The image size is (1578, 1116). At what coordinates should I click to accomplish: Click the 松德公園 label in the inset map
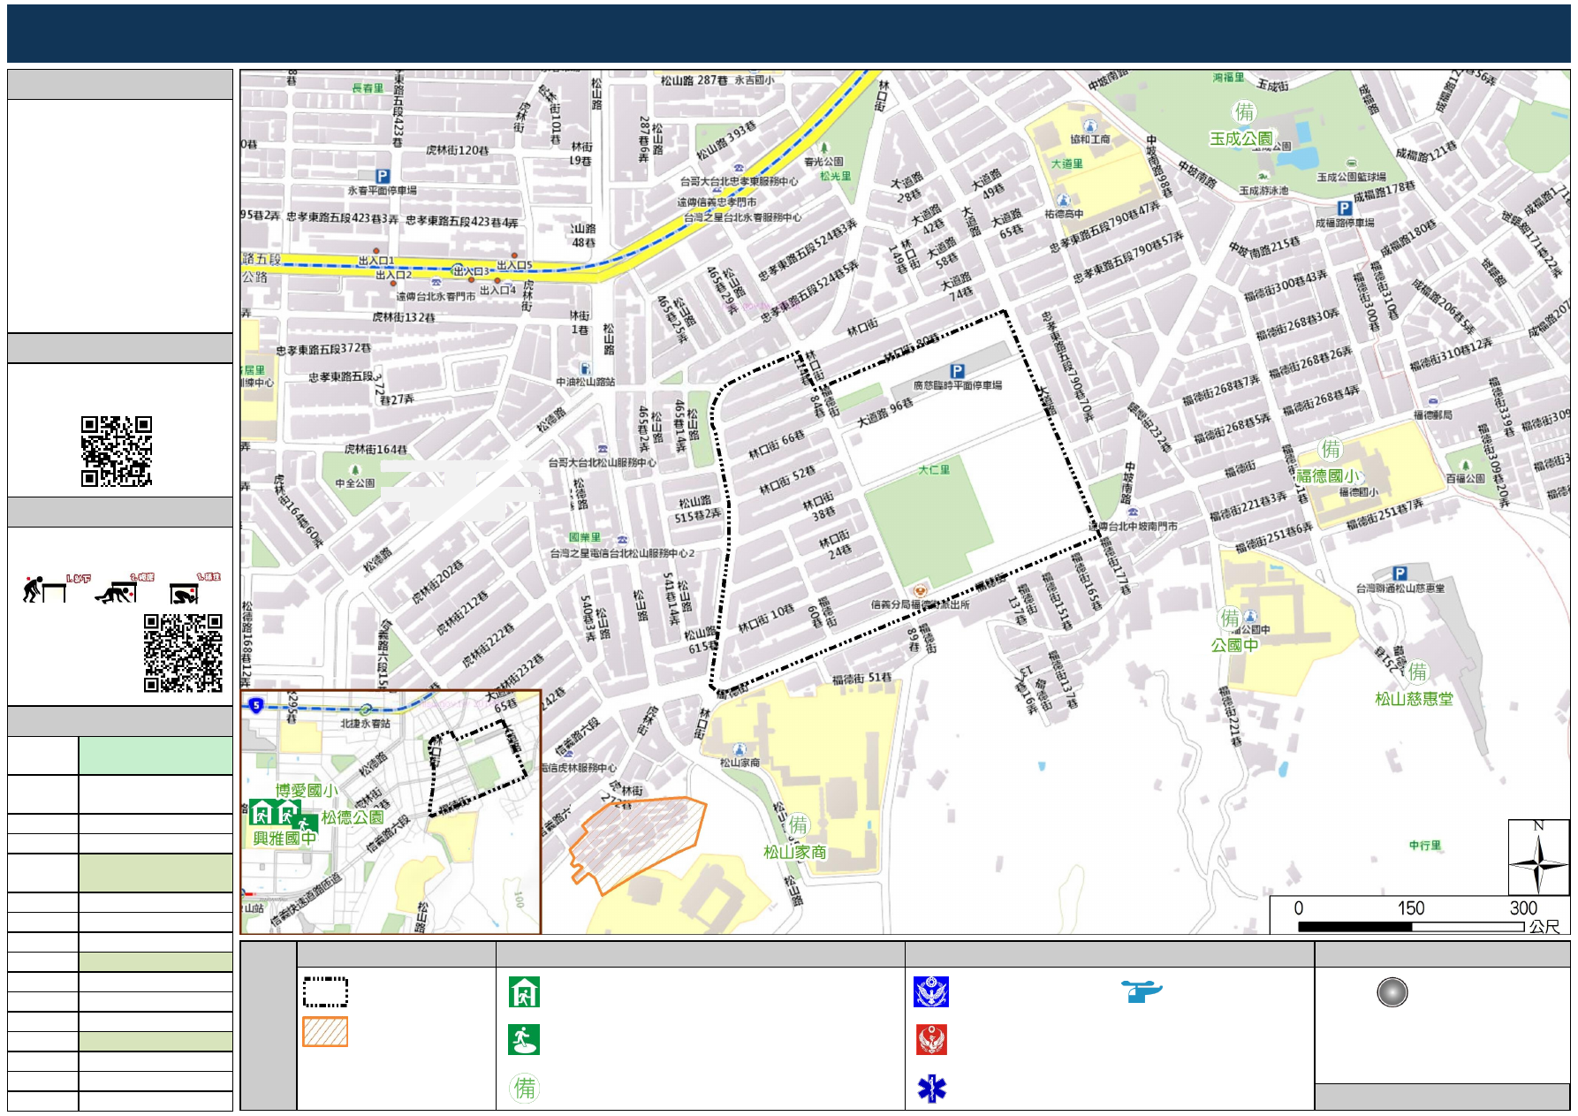coord(353,817)
